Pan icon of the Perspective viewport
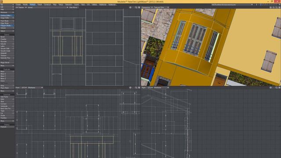 (271, 7)
